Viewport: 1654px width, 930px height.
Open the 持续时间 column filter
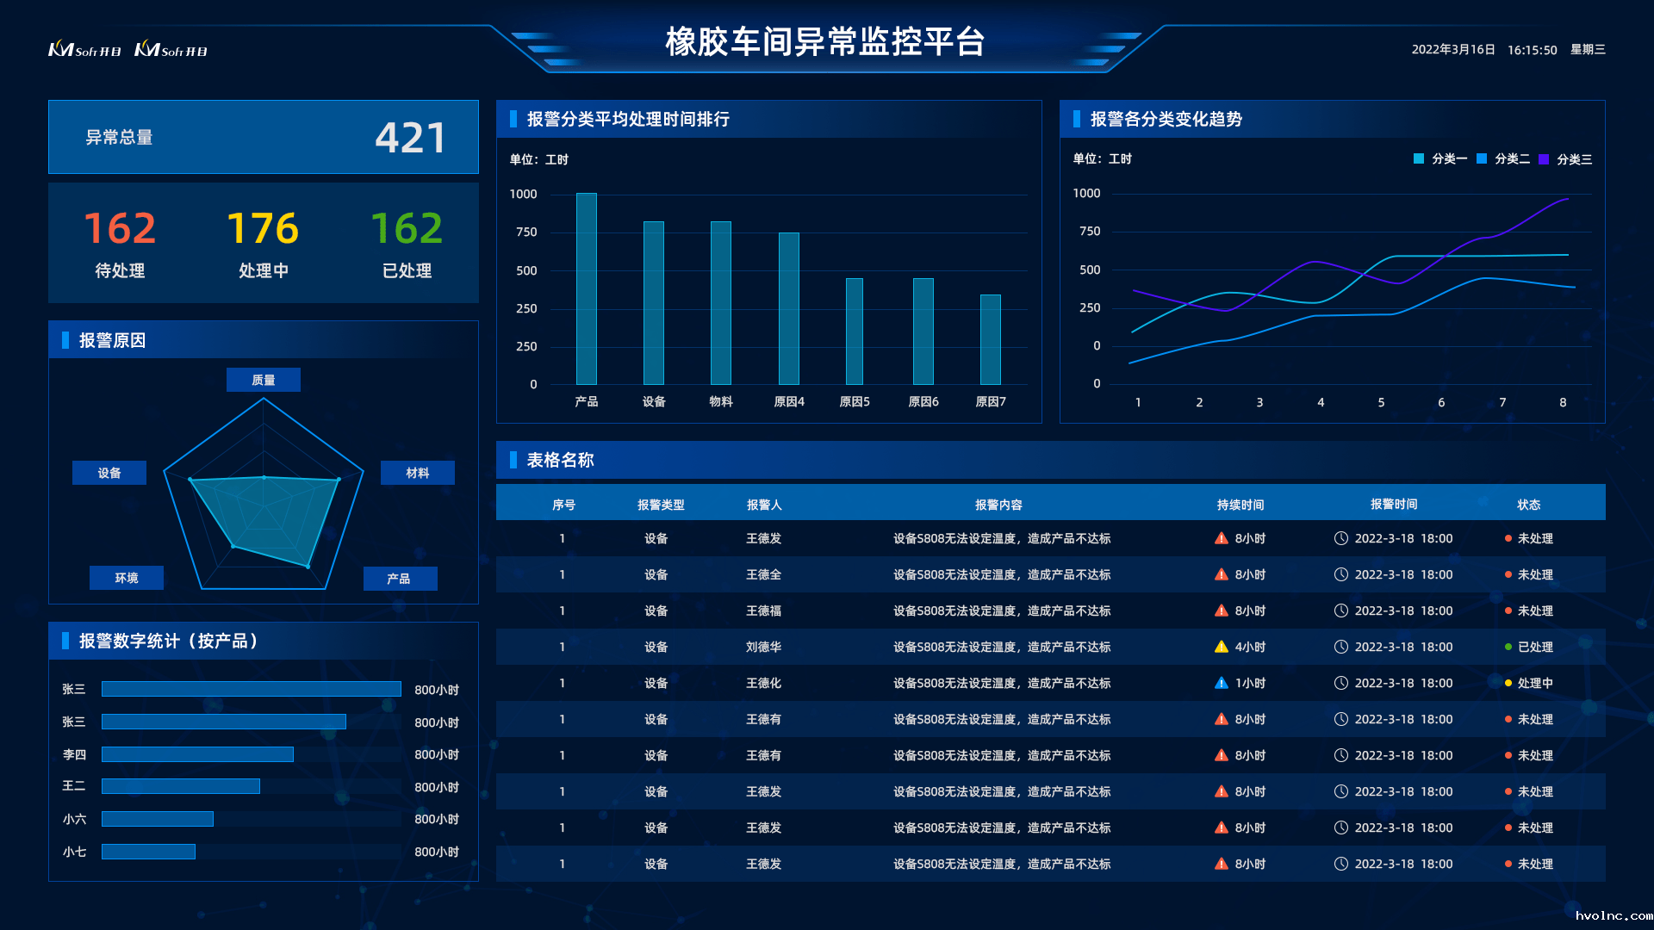coord(1240,505)
